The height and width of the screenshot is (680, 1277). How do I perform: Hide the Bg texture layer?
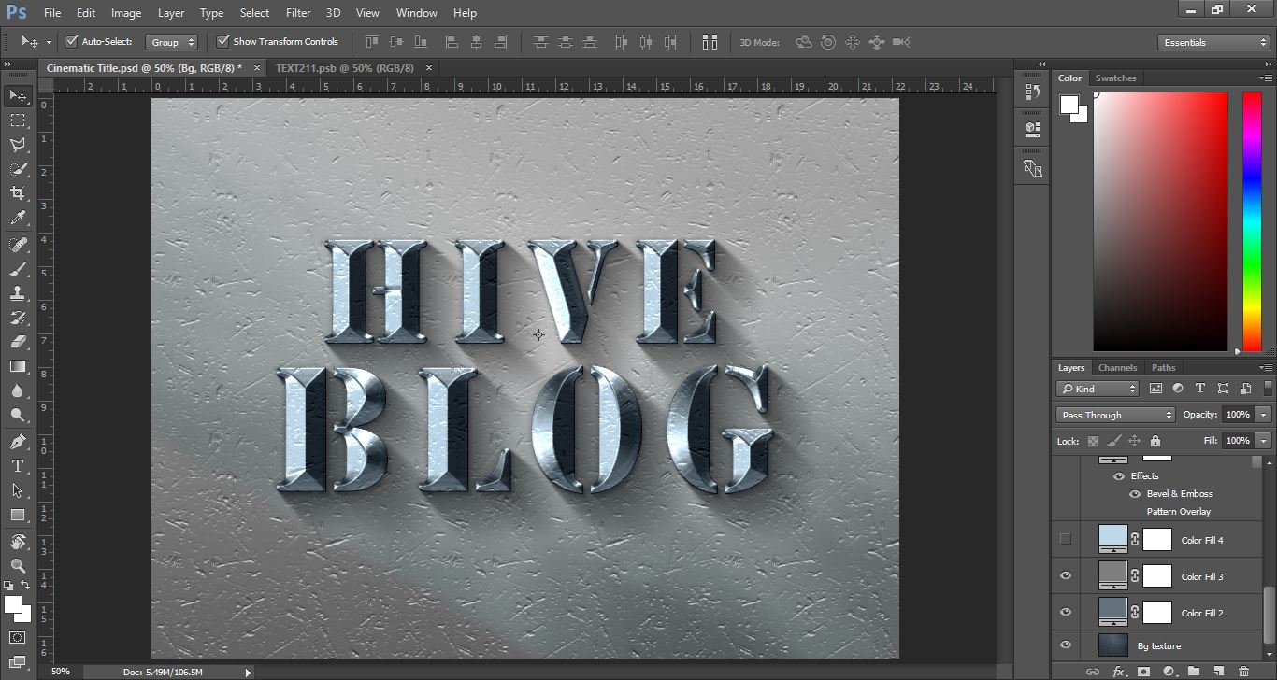pyautogui.click(x=1065, y=645)
